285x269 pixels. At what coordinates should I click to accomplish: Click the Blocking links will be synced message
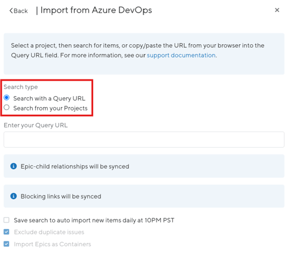pos(61,196)
